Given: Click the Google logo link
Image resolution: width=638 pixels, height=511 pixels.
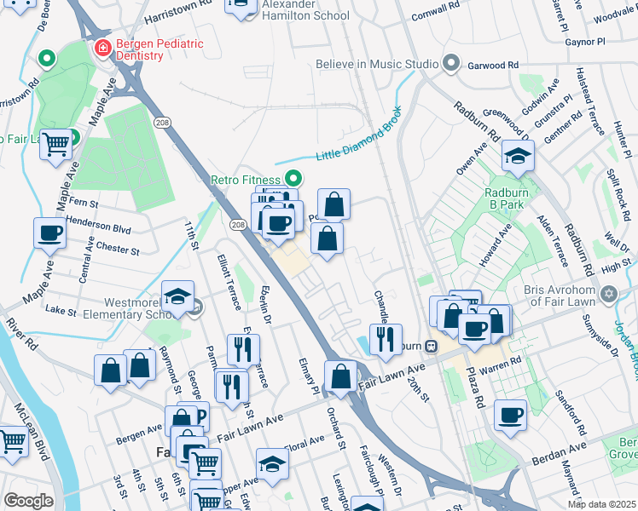Looking at the screenshot, I should point(28,501).
